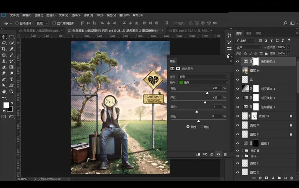This screenshot has height=188, width=299.
Task: Open the auto-select 图层 dropdown
Action: (42, 23)
